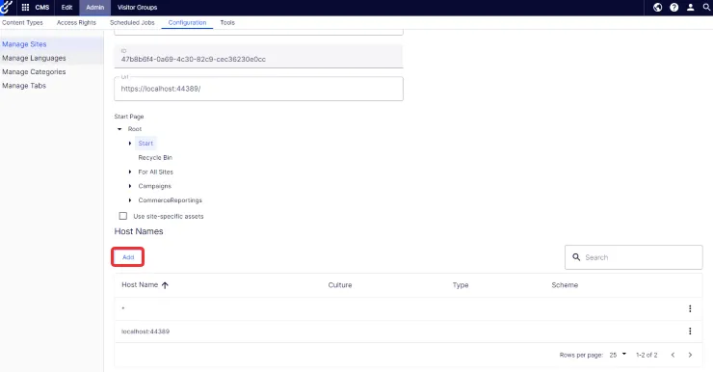This screenshot has width=713, height=372.
Task: Expand the Campaigns tree node
Action: (130, 186)
